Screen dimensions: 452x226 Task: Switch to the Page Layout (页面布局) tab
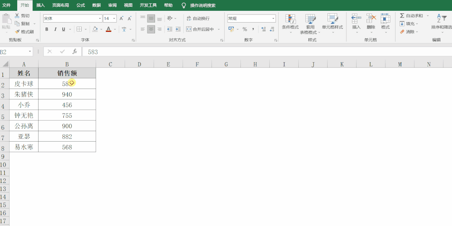pos(61,5)
